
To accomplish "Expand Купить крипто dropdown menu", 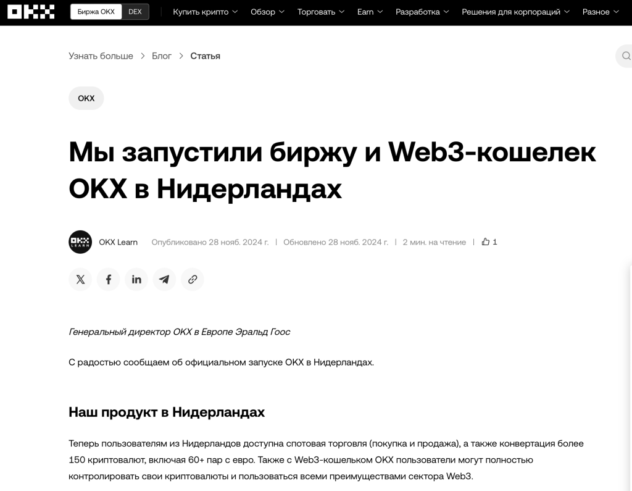I will [205, 12].
